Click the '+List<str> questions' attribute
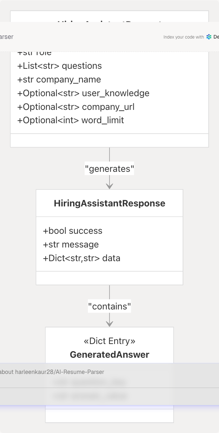The height and width of the screenshot is (433, 219). pos(59,66)
